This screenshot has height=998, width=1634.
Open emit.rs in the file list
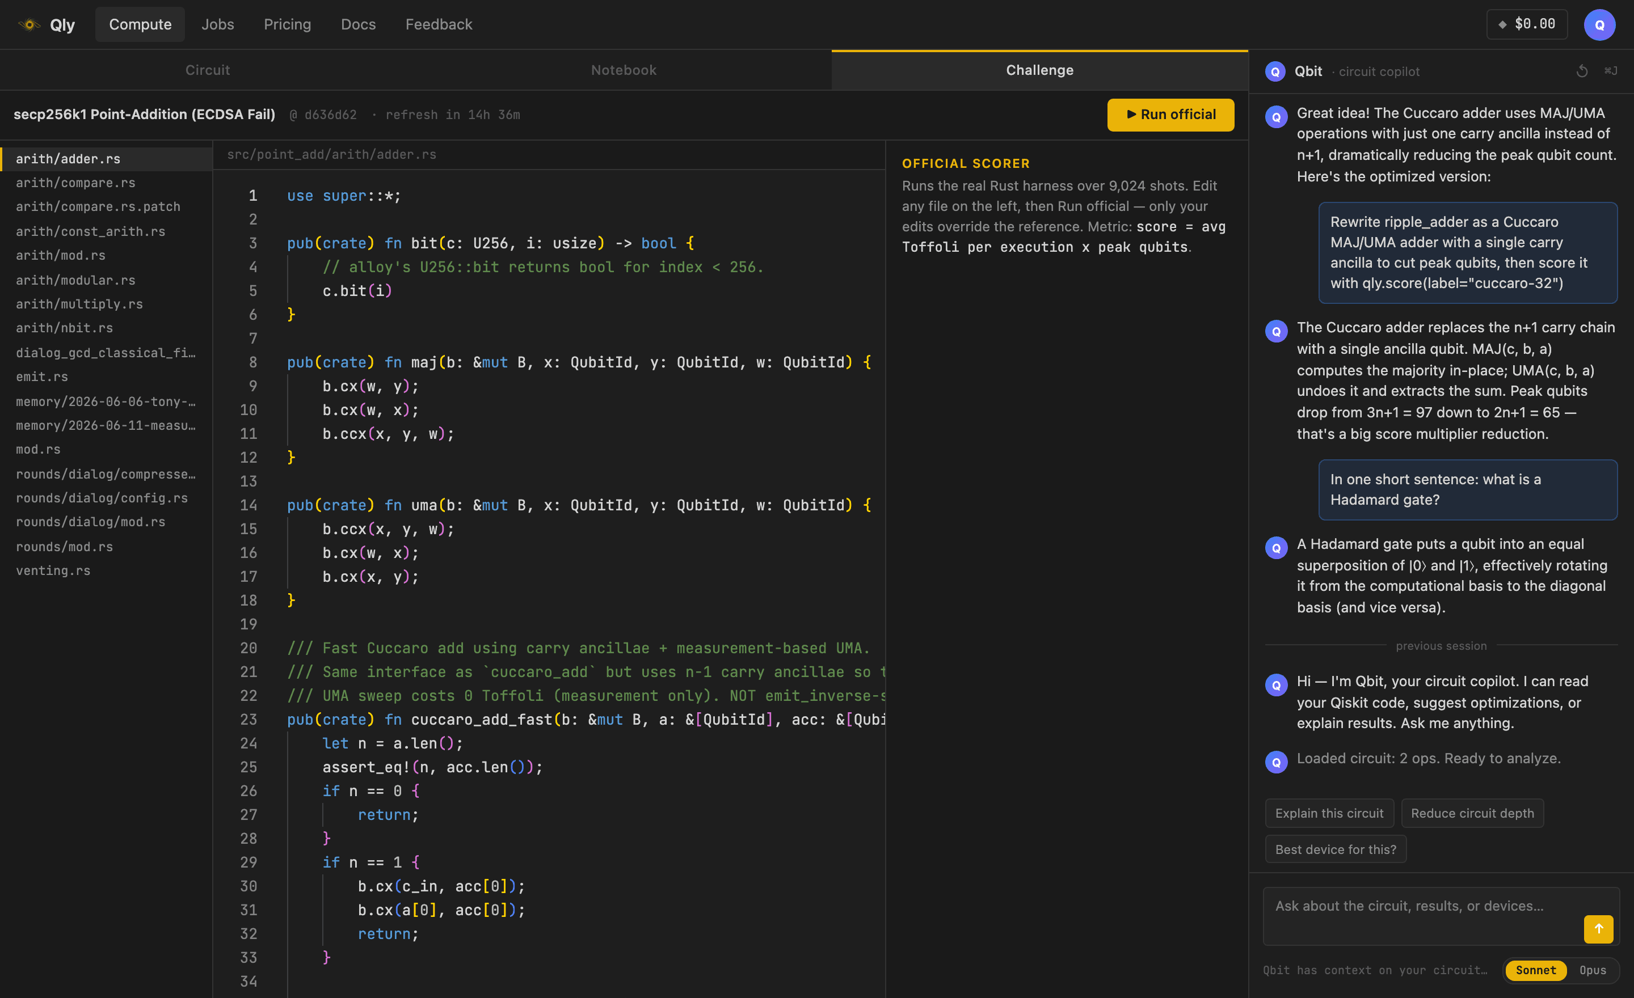coord(106,377)
